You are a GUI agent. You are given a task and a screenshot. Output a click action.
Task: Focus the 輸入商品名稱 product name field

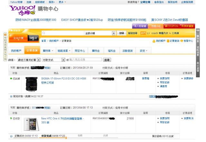pyautogui.click(x=86, y=60)
